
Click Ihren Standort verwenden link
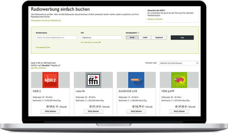pos(91,42)
